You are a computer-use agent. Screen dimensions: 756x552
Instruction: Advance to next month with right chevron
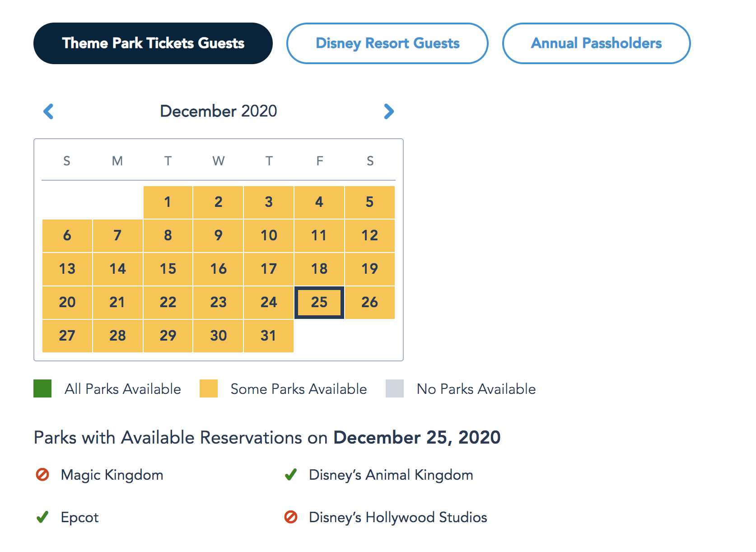point(388,112)
